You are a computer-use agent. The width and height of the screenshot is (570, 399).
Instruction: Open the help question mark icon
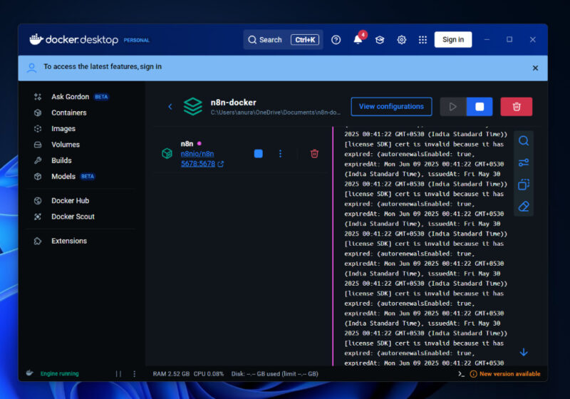pyautogui.click(x=336, y=40)
